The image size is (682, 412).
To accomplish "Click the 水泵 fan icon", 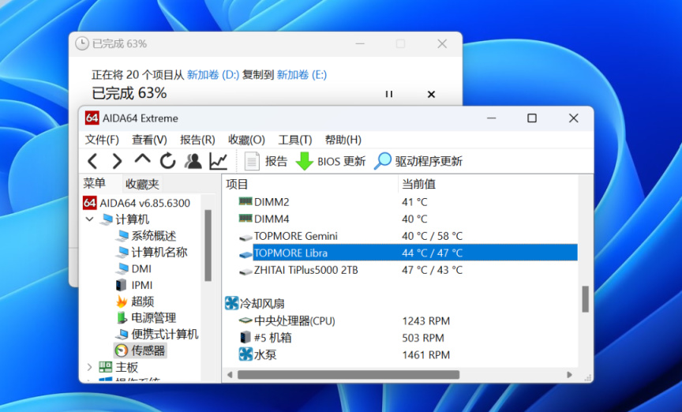I will point(245,354).
